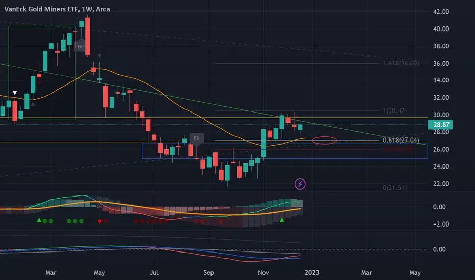The width and height of the screenshot is (475, 280).
Task: Click the BD breakdown marker label
Action: 196,139
